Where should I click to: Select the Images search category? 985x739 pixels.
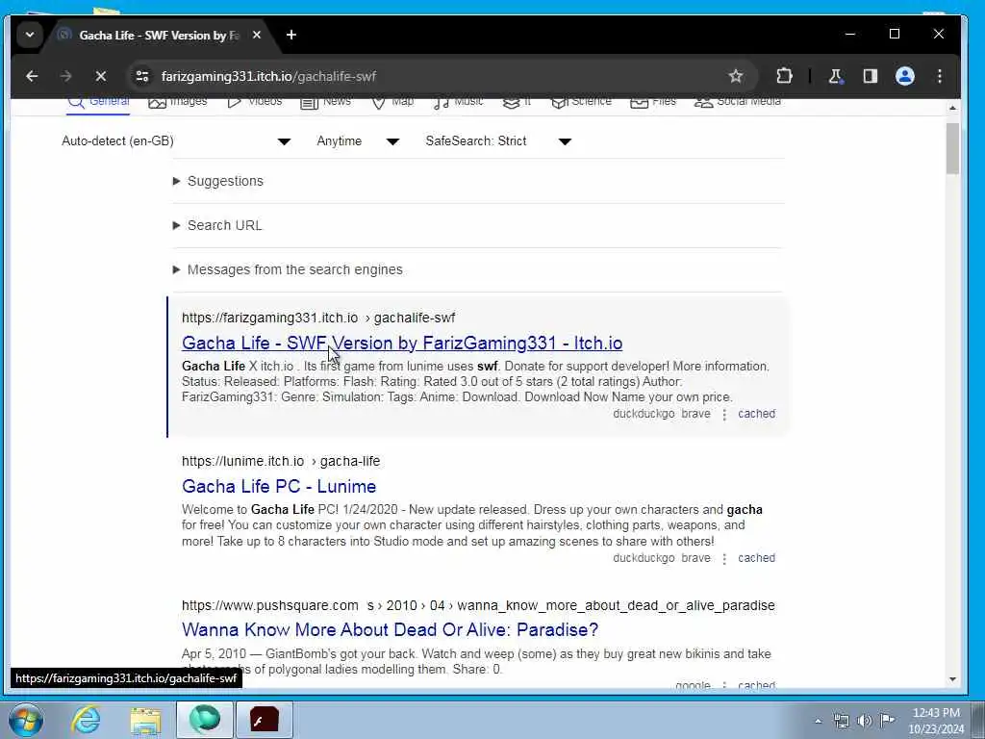click(x=178, y=102)
